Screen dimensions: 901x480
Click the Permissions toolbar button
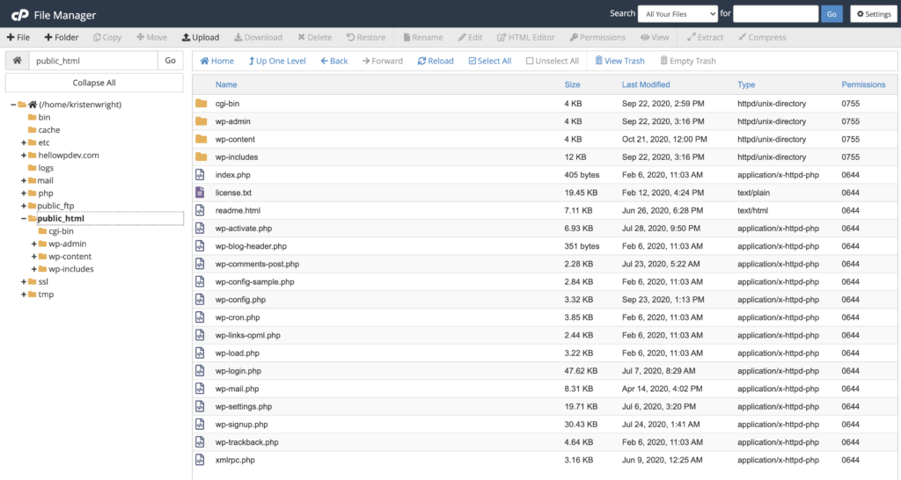(x=597, y=37)
